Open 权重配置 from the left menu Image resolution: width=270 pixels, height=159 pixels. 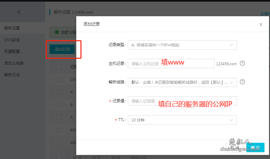12,52
